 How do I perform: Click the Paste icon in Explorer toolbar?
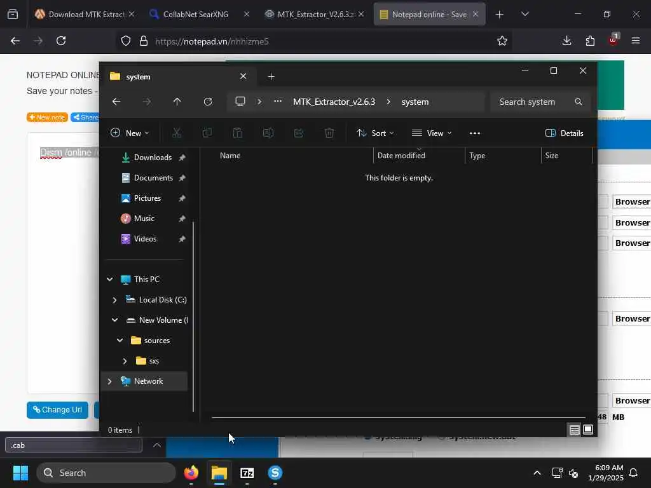tap(238, 133)
